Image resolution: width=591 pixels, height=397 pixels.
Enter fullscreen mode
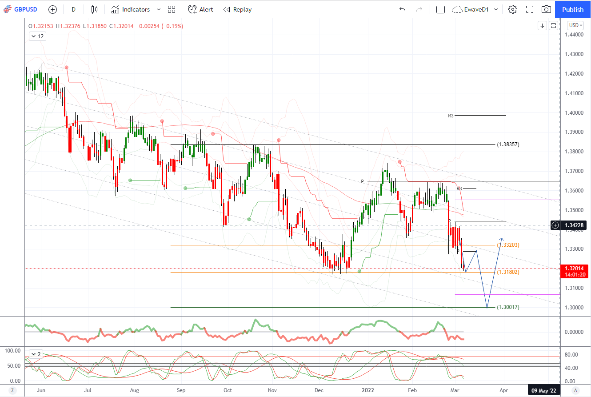tap(530, 9)
